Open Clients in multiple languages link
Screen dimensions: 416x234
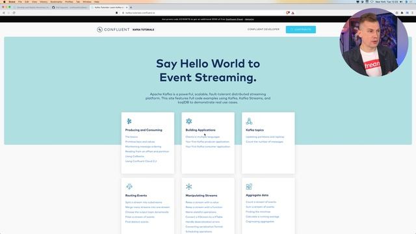[202, 137]
